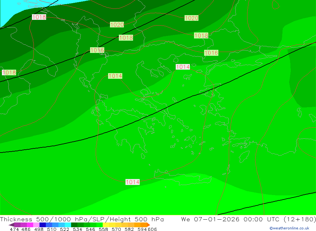Click the green 1014 label near Albania

115,76
